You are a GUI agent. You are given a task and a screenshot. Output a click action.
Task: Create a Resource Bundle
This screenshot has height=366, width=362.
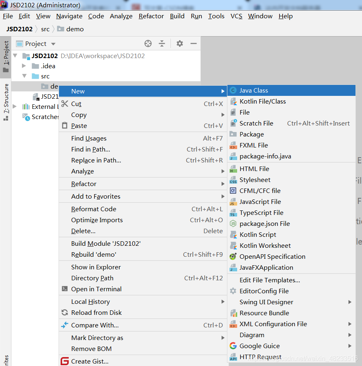tap(291, 313)
